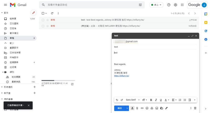Viewport: 210px width, 113px height.
Task: Get add-ons plus icon
Action: tap(206, 53)
